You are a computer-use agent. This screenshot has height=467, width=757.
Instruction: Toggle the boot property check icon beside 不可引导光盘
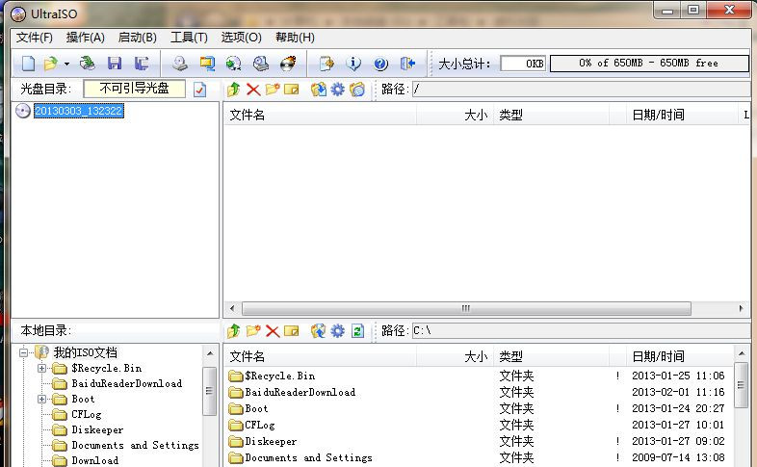(199, 90)
